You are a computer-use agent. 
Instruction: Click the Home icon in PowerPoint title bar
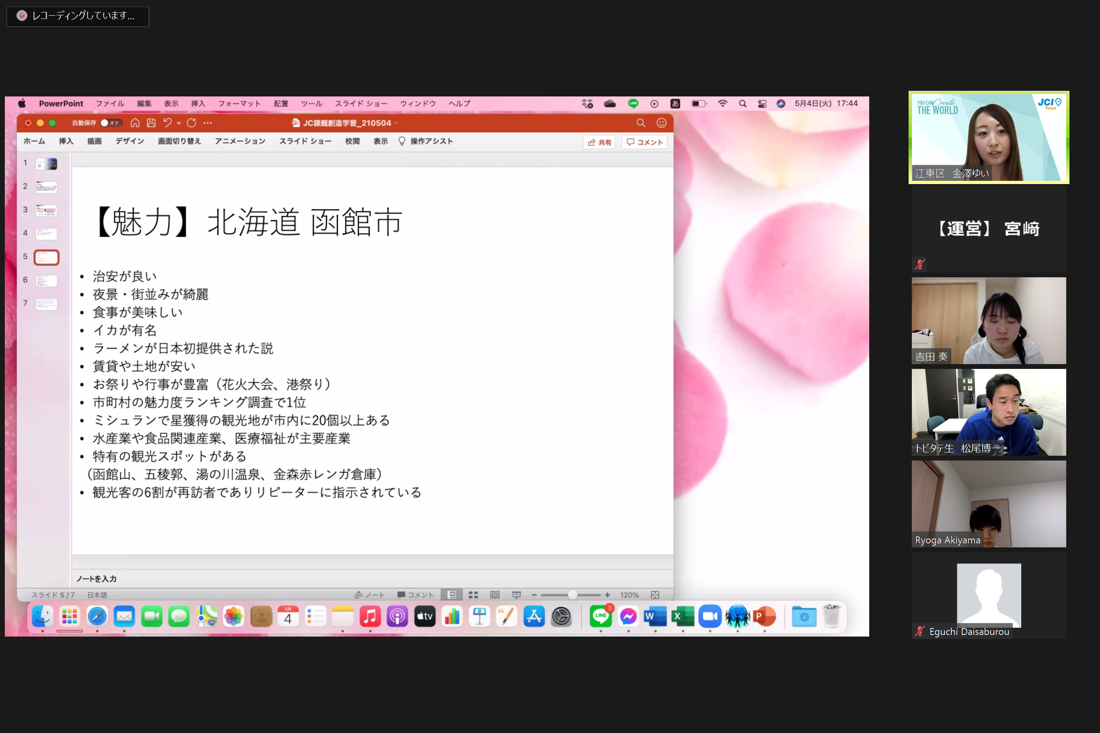(135, 123)
